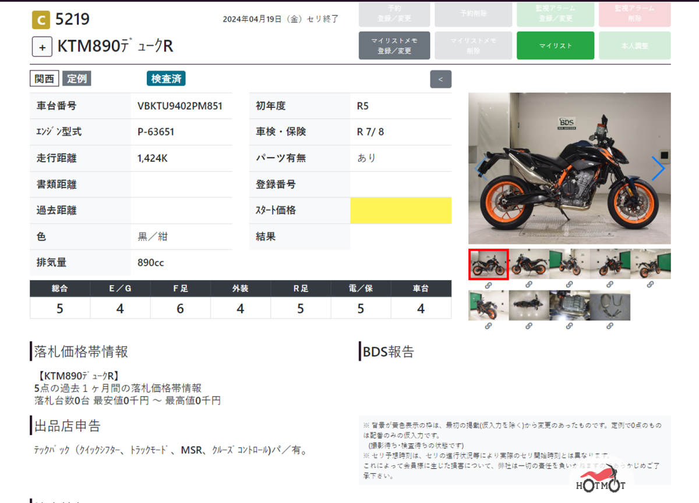
Task: Open link icon under front-angle thumbnail with green door right
Action: 610,285
